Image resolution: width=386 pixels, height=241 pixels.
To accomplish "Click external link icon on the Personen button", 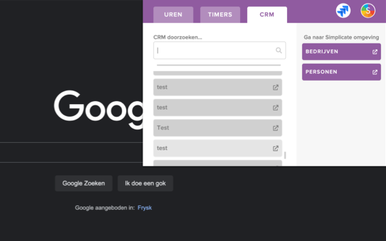I will pos(375,72).
